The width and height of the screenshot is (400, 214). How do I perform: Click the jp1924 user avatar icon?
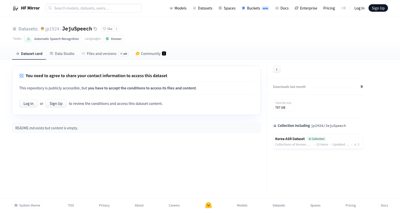pos(42,29)
